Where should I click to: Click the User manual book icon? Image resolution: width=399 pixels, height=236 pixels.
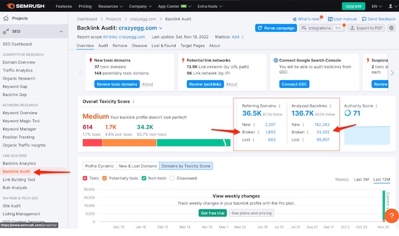(x=330, y=19)
